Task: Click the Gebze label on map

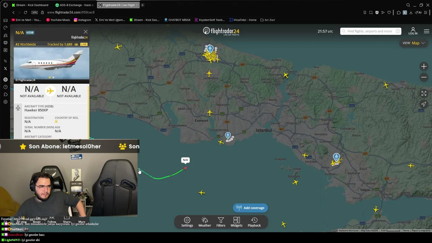Action: pyautogui.click(x=365, y=190)
